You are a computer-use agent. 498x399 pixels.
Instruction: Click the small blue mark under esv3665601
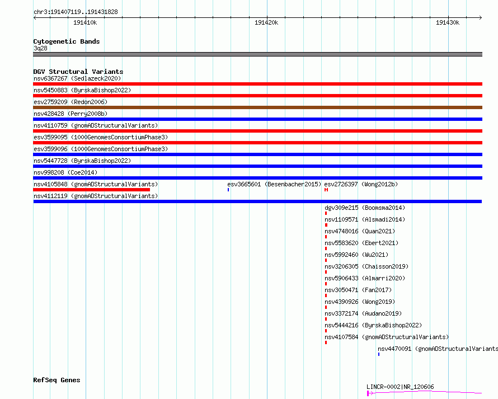coord(228,190)
